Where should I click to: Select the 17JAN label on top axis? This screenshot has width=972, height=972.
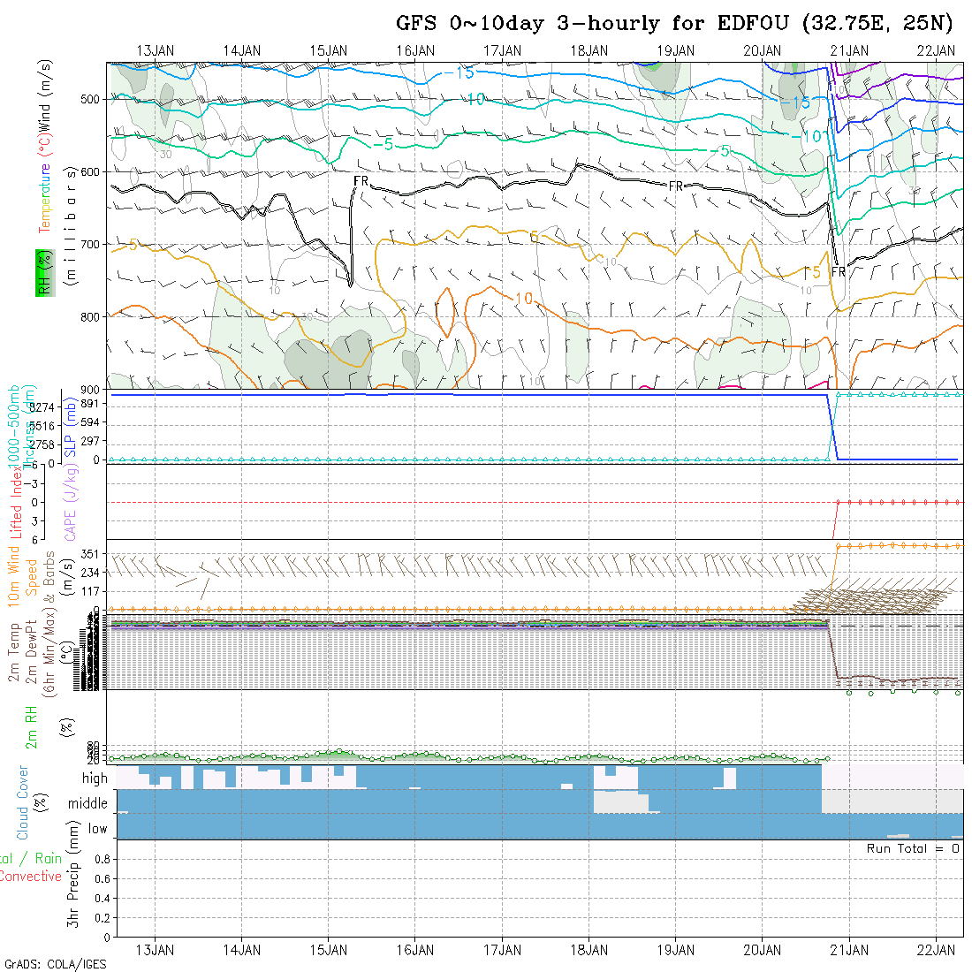(502, 51)
